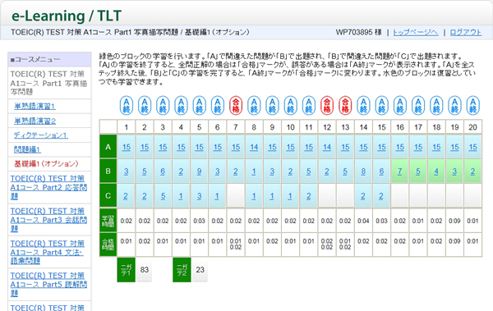
Task: Click the A終 badge above column 16
Action: pos(399,106)
